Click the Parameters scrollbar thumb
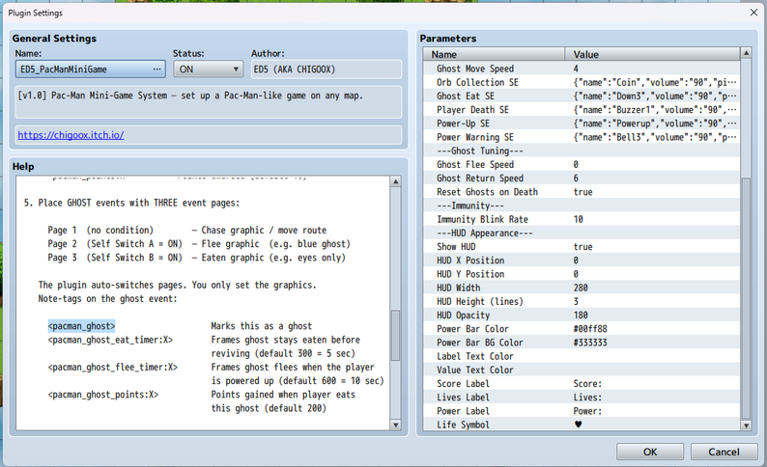Image resolution: width=767 pixels, height=467 pixels. 746,298
